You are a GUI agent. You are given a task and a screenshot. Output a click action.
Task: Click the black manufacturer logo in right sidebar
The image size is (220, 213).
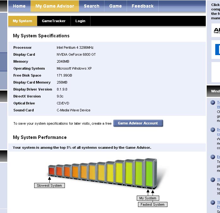[217, 30]
